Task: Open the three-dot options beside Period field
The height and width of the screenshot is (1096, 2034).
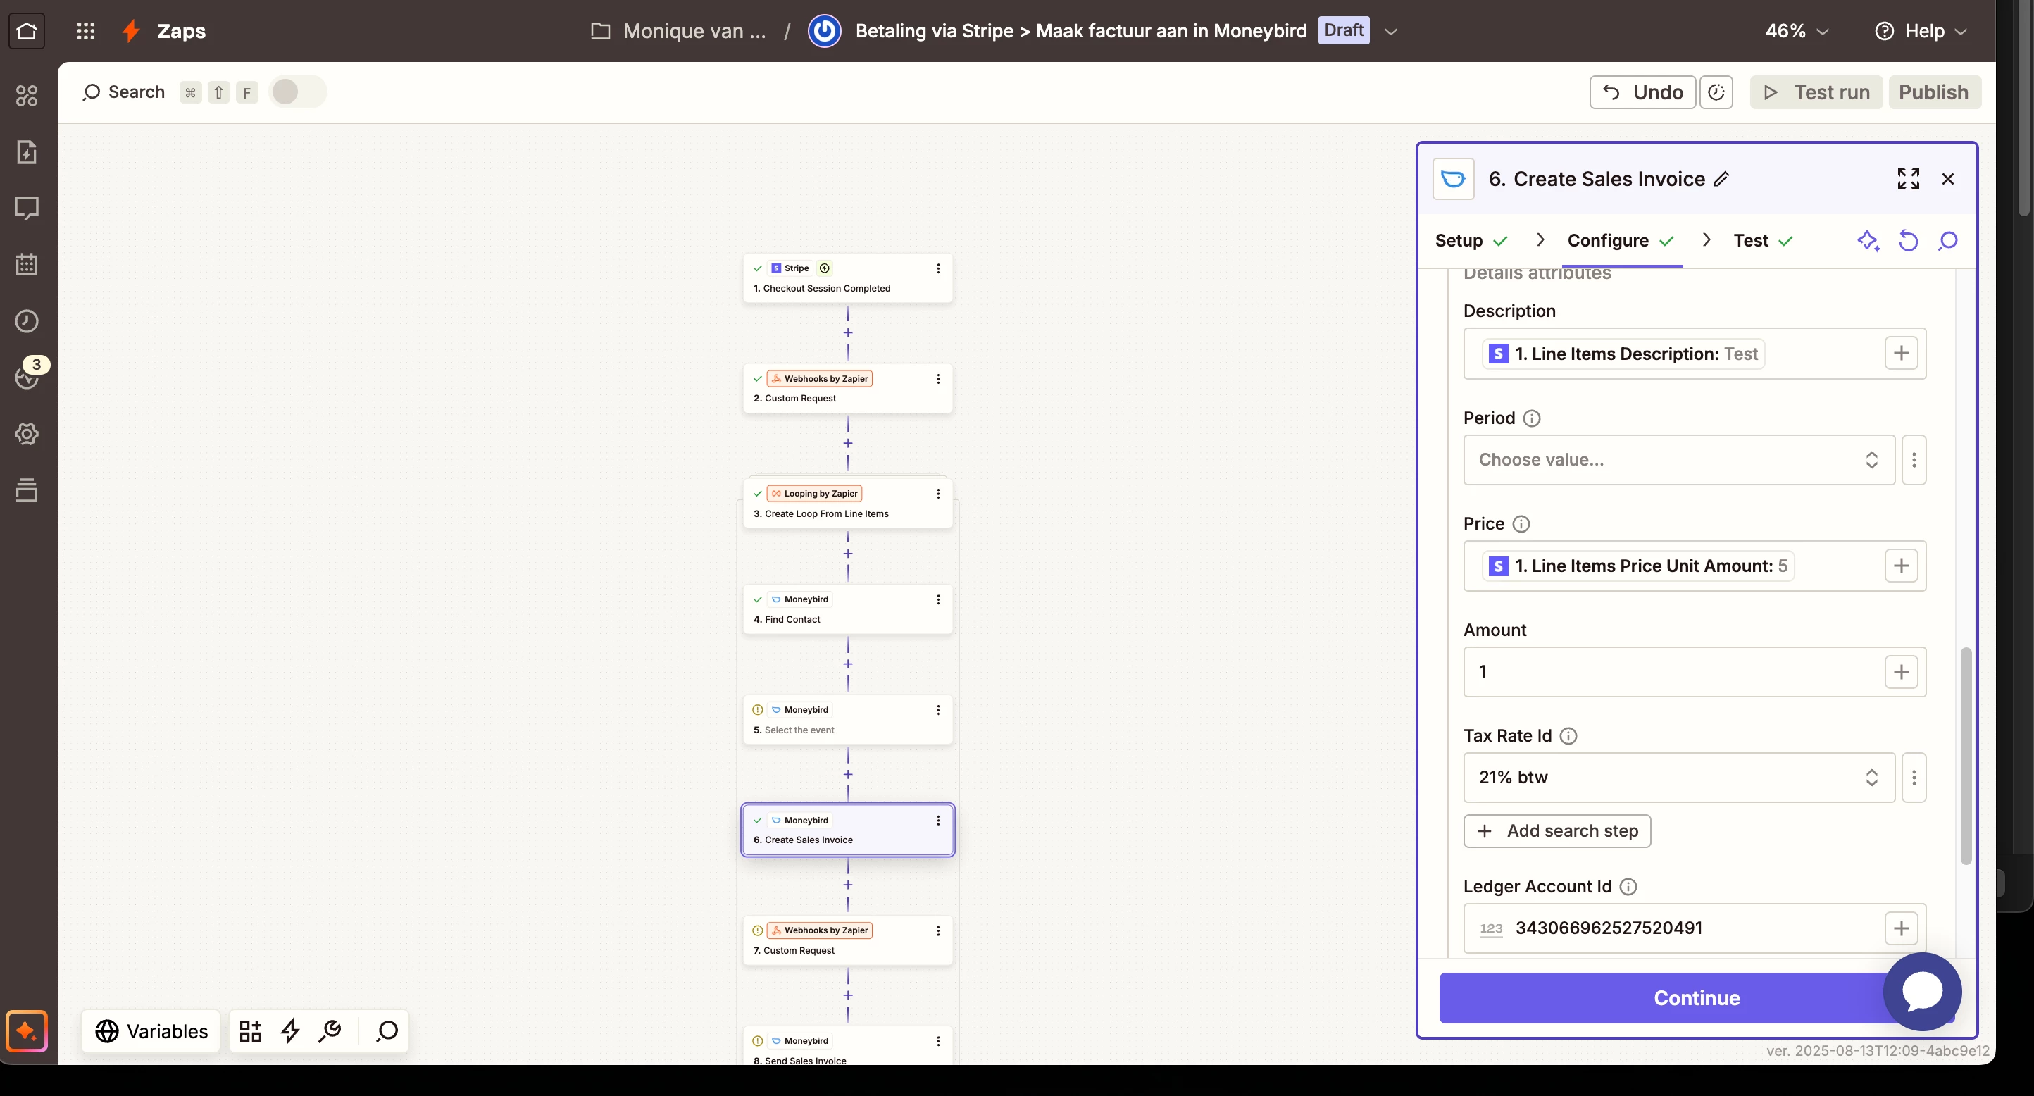Action: (1914, 459)
